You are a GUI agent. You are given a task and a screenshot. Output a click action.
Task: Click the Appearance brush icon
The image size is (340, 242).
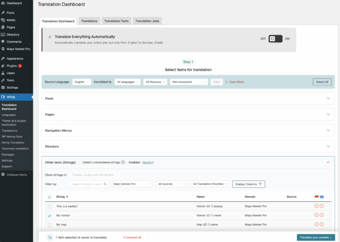pyautogui.click(x=3, y=58)
